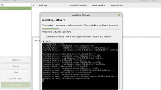Open the Custom Filters view
This screenshot has width=161, height=90.
click(16, 79)
